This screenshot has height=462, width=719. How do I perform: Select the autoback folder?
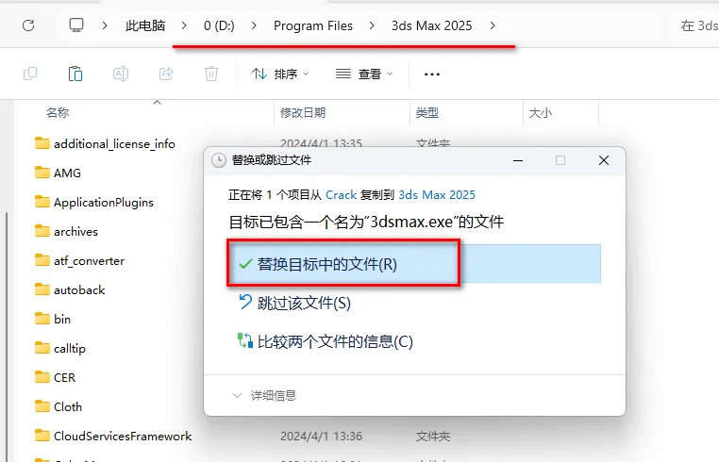(x=79, y=290)
